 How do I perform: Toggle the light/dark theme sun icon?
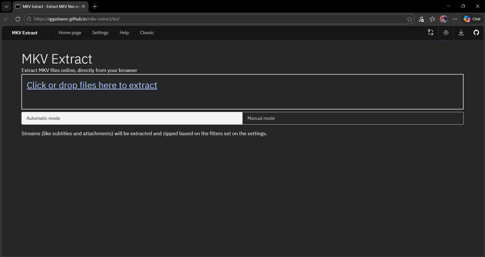(x=446, y=33)
